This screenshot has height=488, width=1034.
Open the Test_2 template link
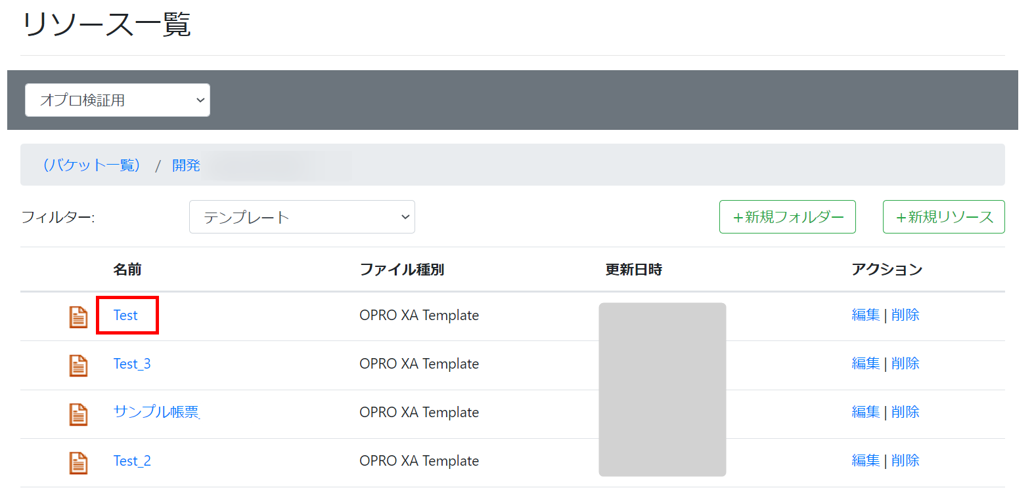pyautogui.click(x=132, y=461)
